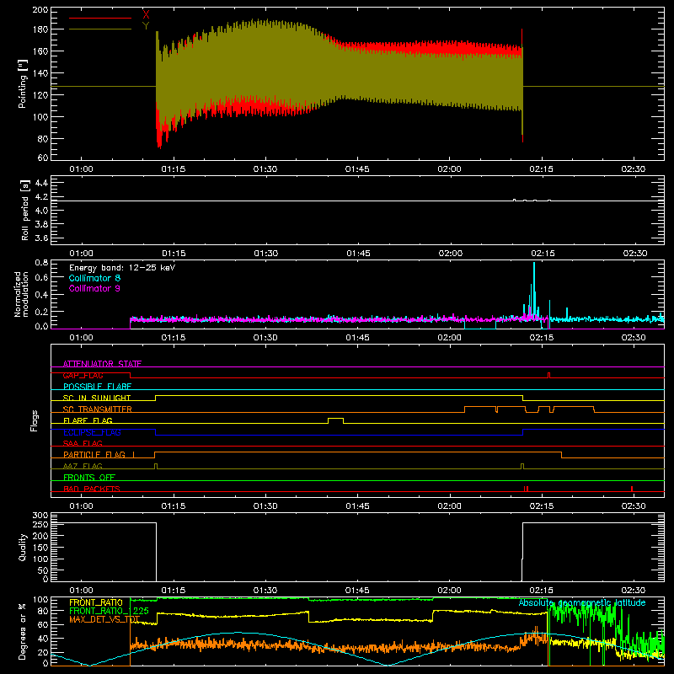Select the GAP_FLAG label

click(83, 375)
